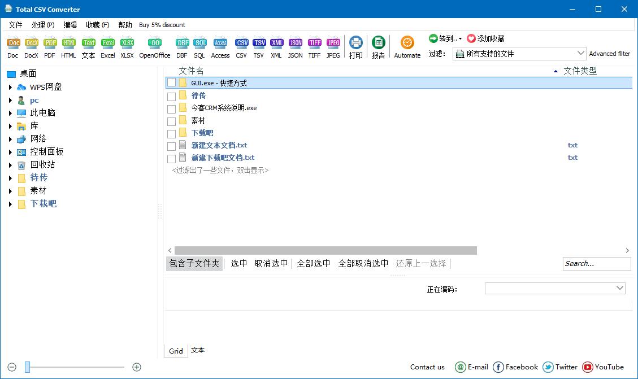
Task: Open the 收藏 (F) menu
Action: tap(97, 25)
